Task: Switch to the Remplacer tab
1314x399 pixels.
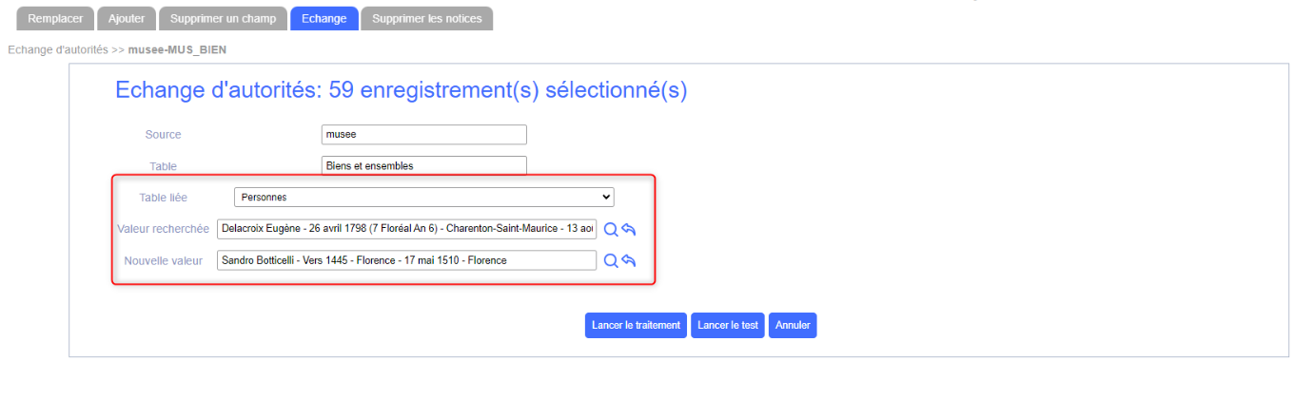Action: click(x=56, y=19)
